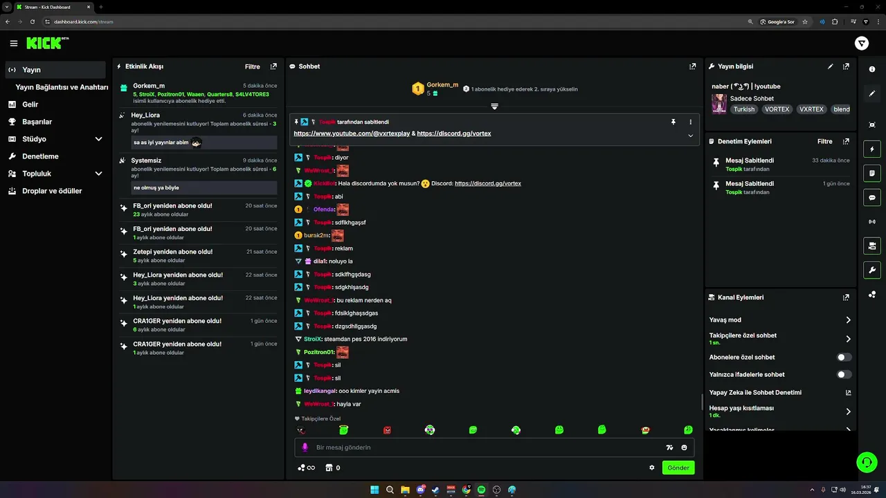Toggle the wrench channel actions widget icon
Image resolution: width=886 pixels, height=498 pixels.
tap(872, 270)
